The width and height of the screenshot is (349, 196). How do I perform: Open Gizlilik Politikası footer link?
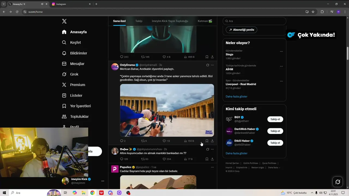251,163
